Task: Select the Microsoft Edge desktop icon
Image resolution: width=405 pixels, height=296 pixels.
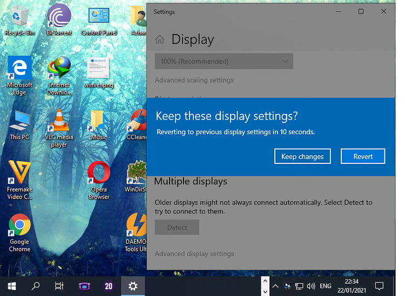Action: coord(19,75)
